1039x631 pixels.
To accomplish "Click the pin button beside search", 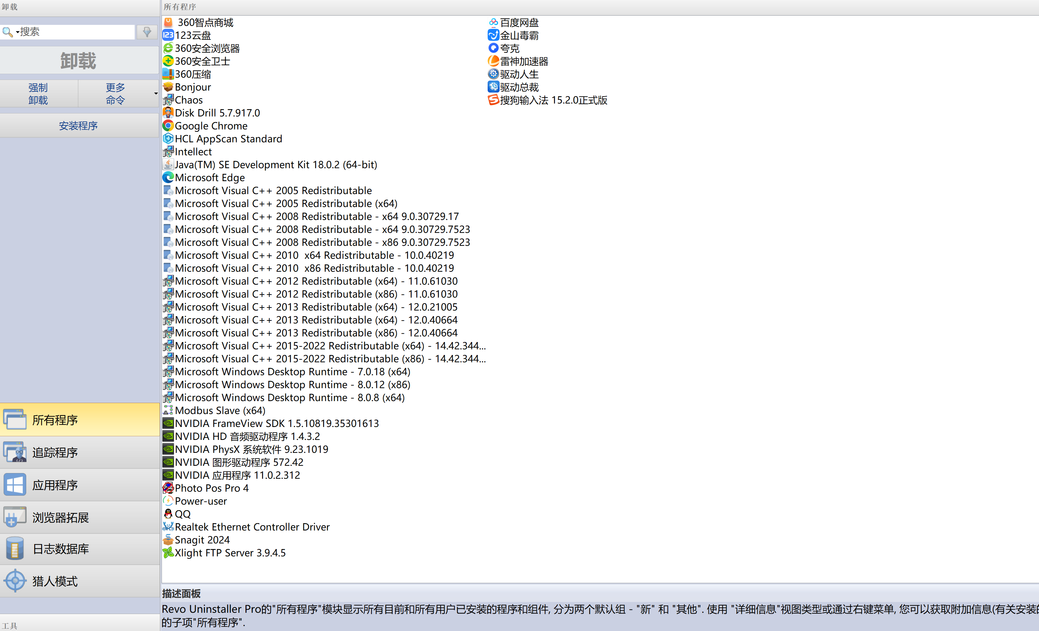I will click(147, 32).
